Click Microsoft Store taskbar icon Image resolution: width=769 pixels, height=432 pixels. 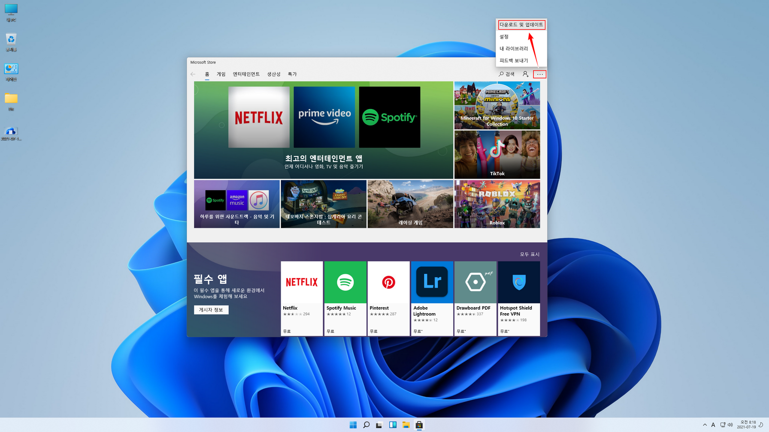tap(419, 425)
